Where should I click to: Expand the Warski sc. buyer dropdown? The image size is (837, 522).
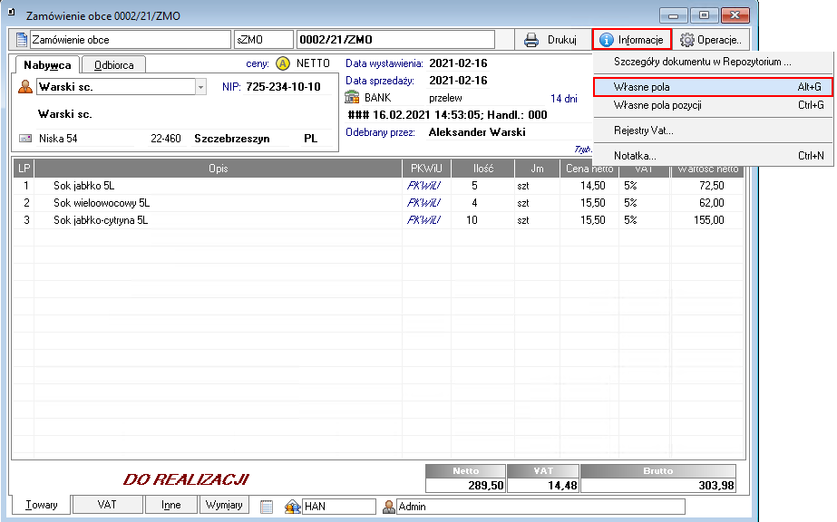click(200, 87)
